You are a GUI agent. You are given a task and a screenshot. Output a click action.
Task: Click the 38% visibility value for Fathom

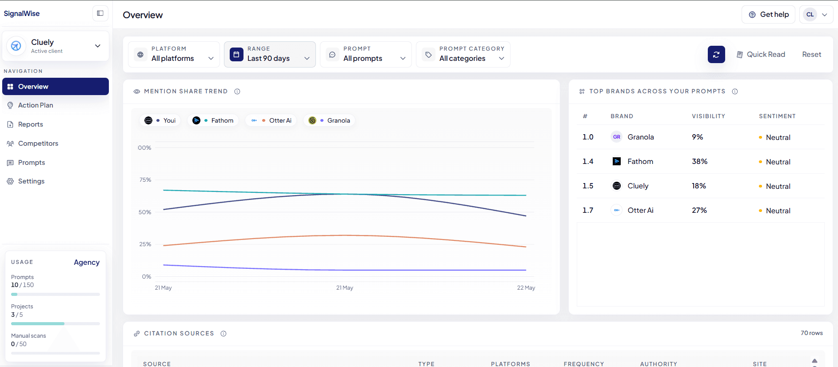tap(699, 161)
